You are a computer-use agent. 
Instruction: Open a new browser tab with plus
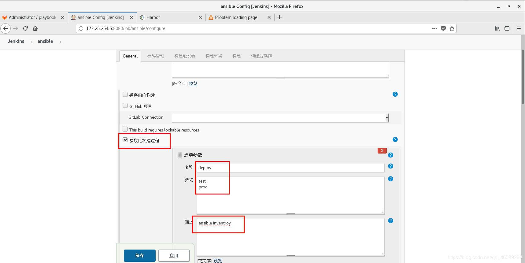[x=279, y=17]
